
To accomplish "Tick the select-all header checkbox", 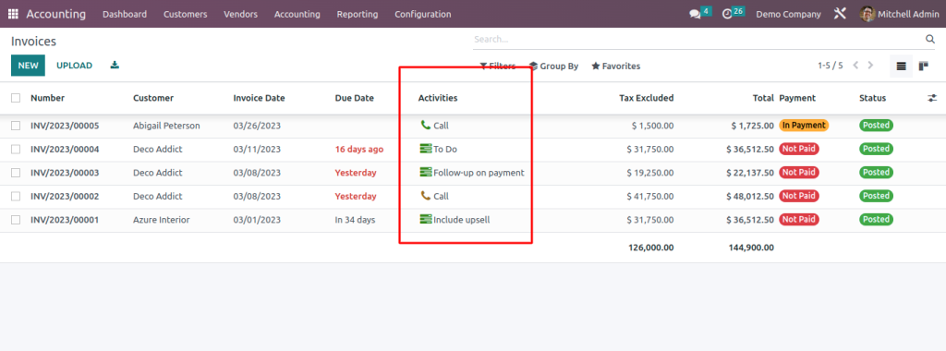I will click(16, 98).
